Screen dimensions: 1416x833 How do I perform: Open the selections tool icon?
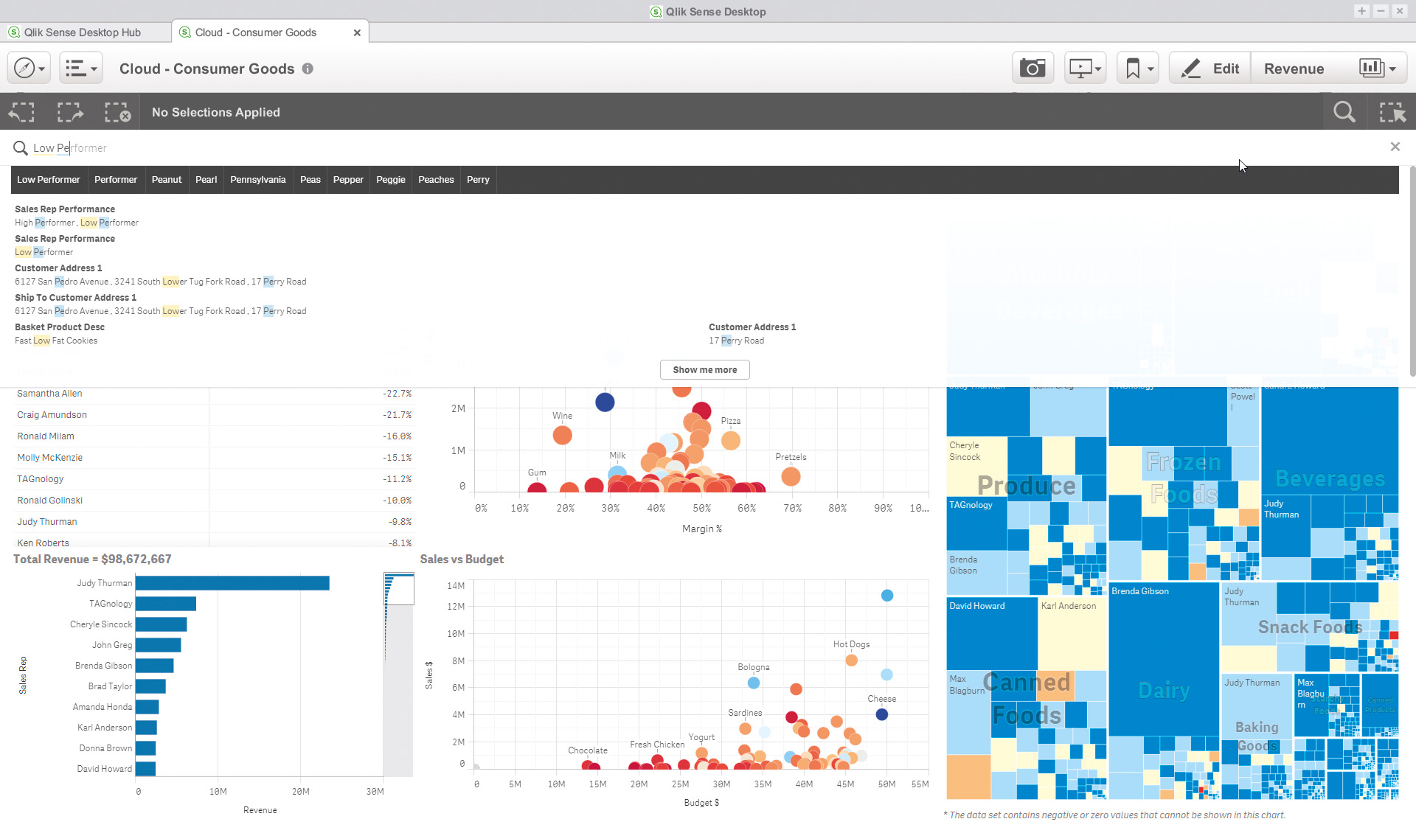[1392, 112]
